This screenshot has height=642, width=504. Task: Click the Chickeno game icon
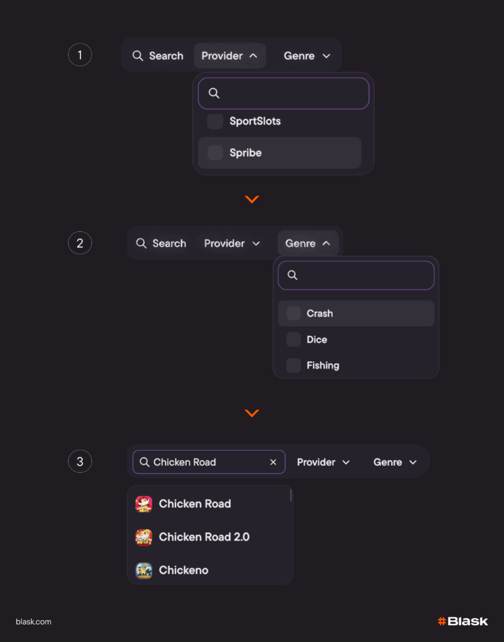[144, 571]
